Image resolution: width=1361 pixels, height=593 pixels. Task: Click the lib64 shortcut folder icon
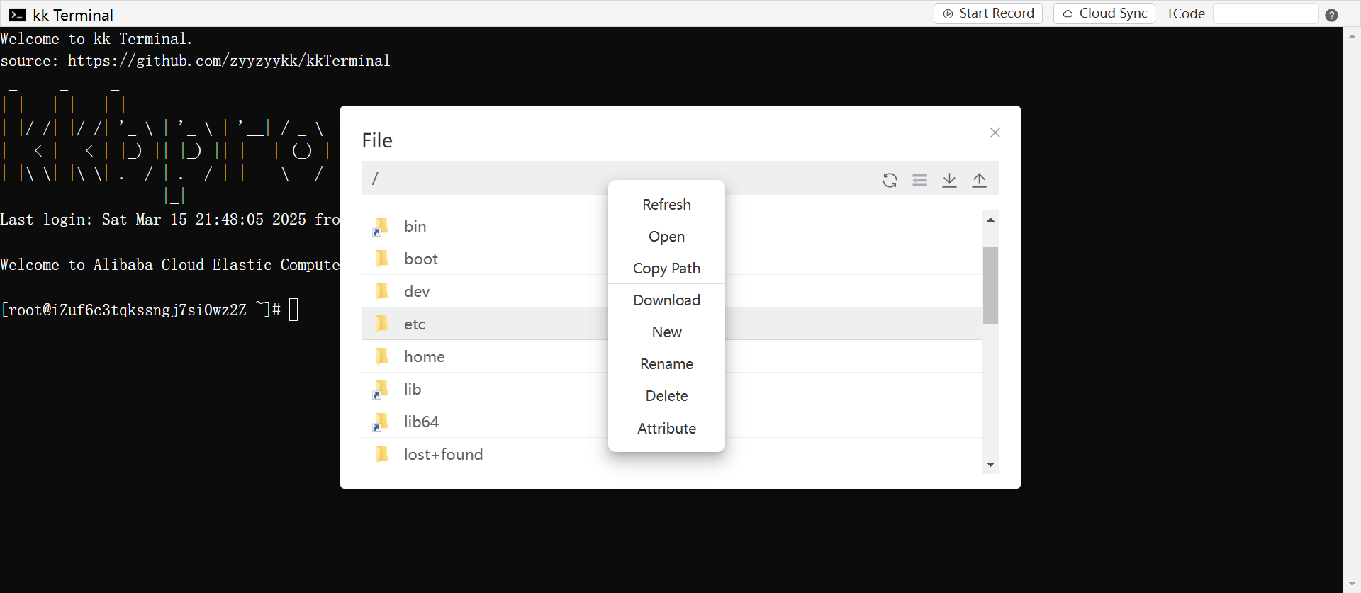tap(381, 422)
